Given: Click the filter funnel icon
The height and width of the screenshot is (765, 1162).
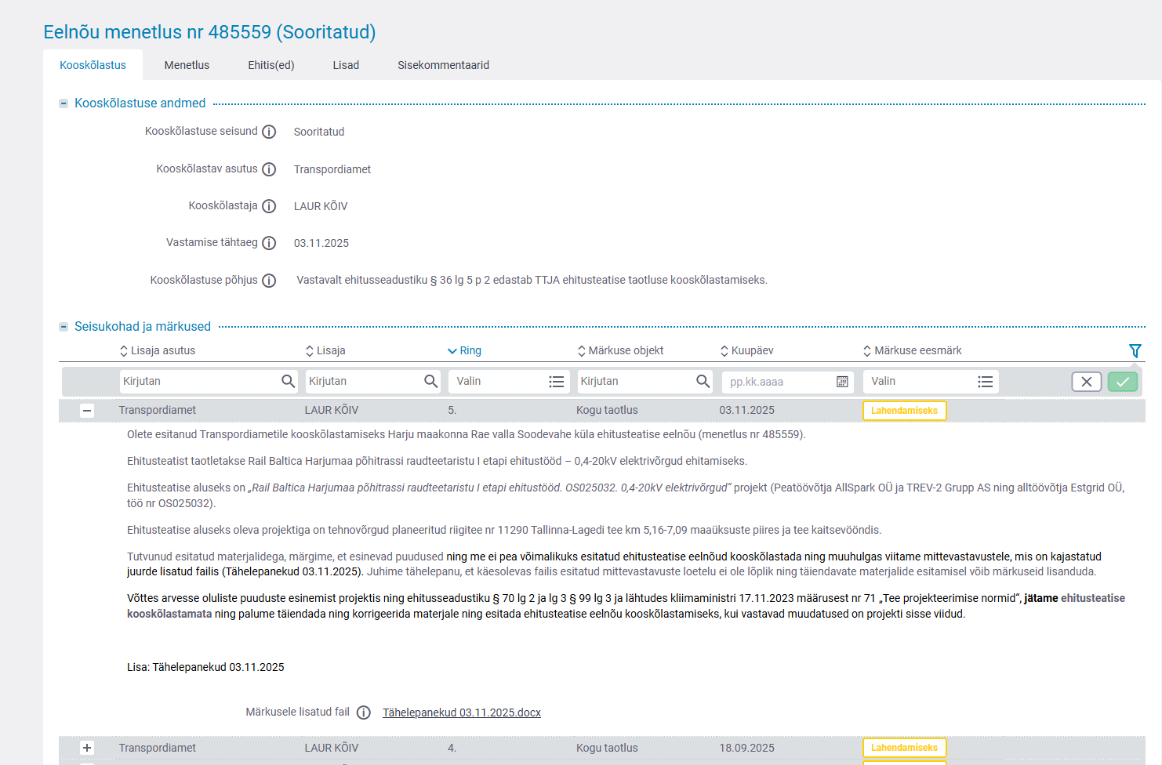Looking at the screenshot, I should (x=1135, y=350).
